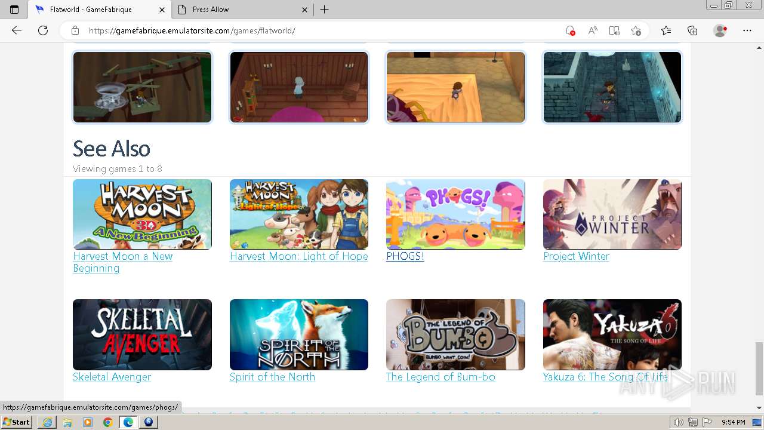Activate the Read aloud icon
764x430 pixels.
(593, 30)
